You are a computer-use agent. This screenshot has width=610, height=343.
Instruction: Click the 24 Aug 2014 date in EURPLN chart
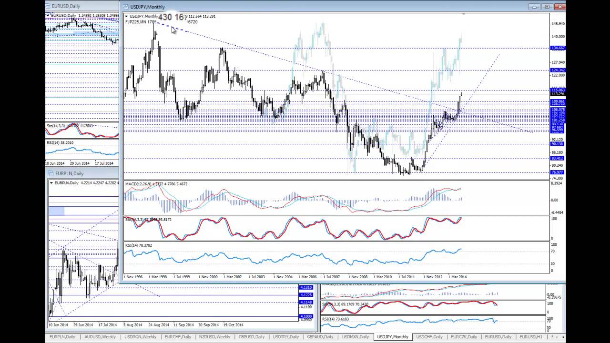159,325
